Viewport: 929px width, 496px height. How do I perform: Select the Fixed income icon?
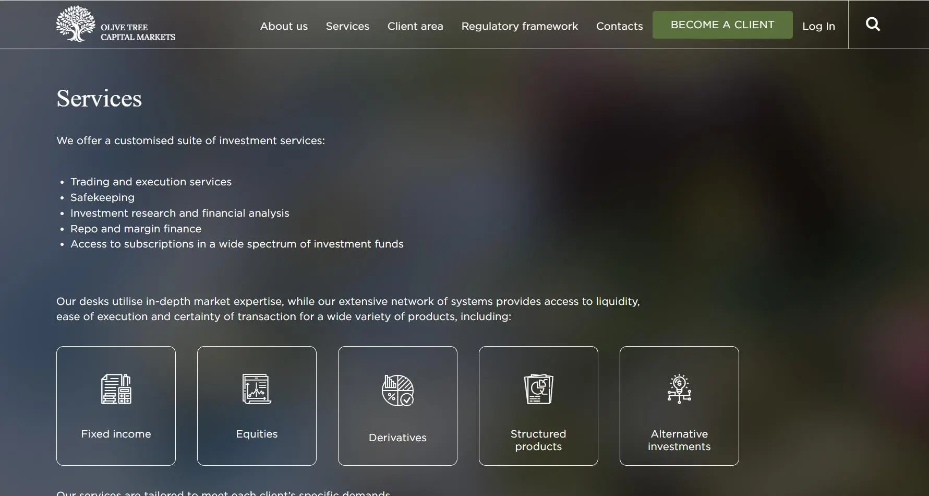click(x=116, y=389)
